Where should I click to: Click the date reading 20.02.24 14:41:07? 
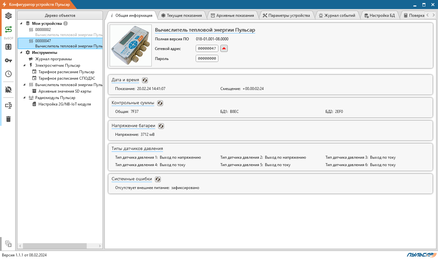(151, 89)
